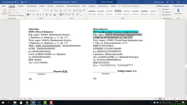Click the numbered list icon

65,10
